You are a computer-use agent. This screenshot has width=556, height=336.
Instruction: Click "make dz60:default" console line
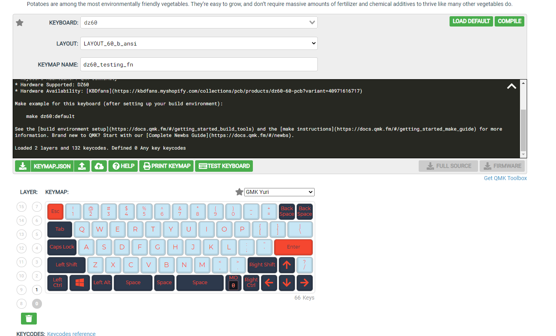point(50,116)
